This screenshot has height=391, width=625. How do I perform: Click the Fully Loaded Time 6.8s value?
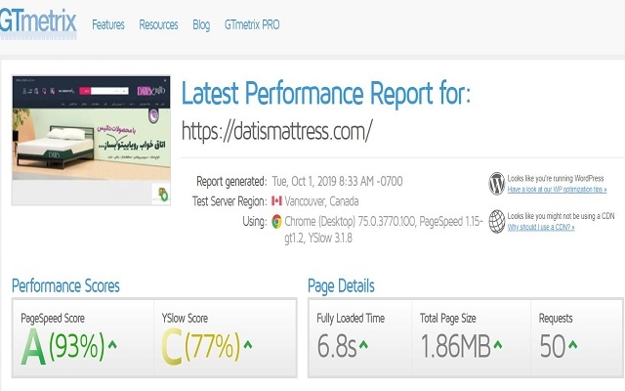point(337,346)
